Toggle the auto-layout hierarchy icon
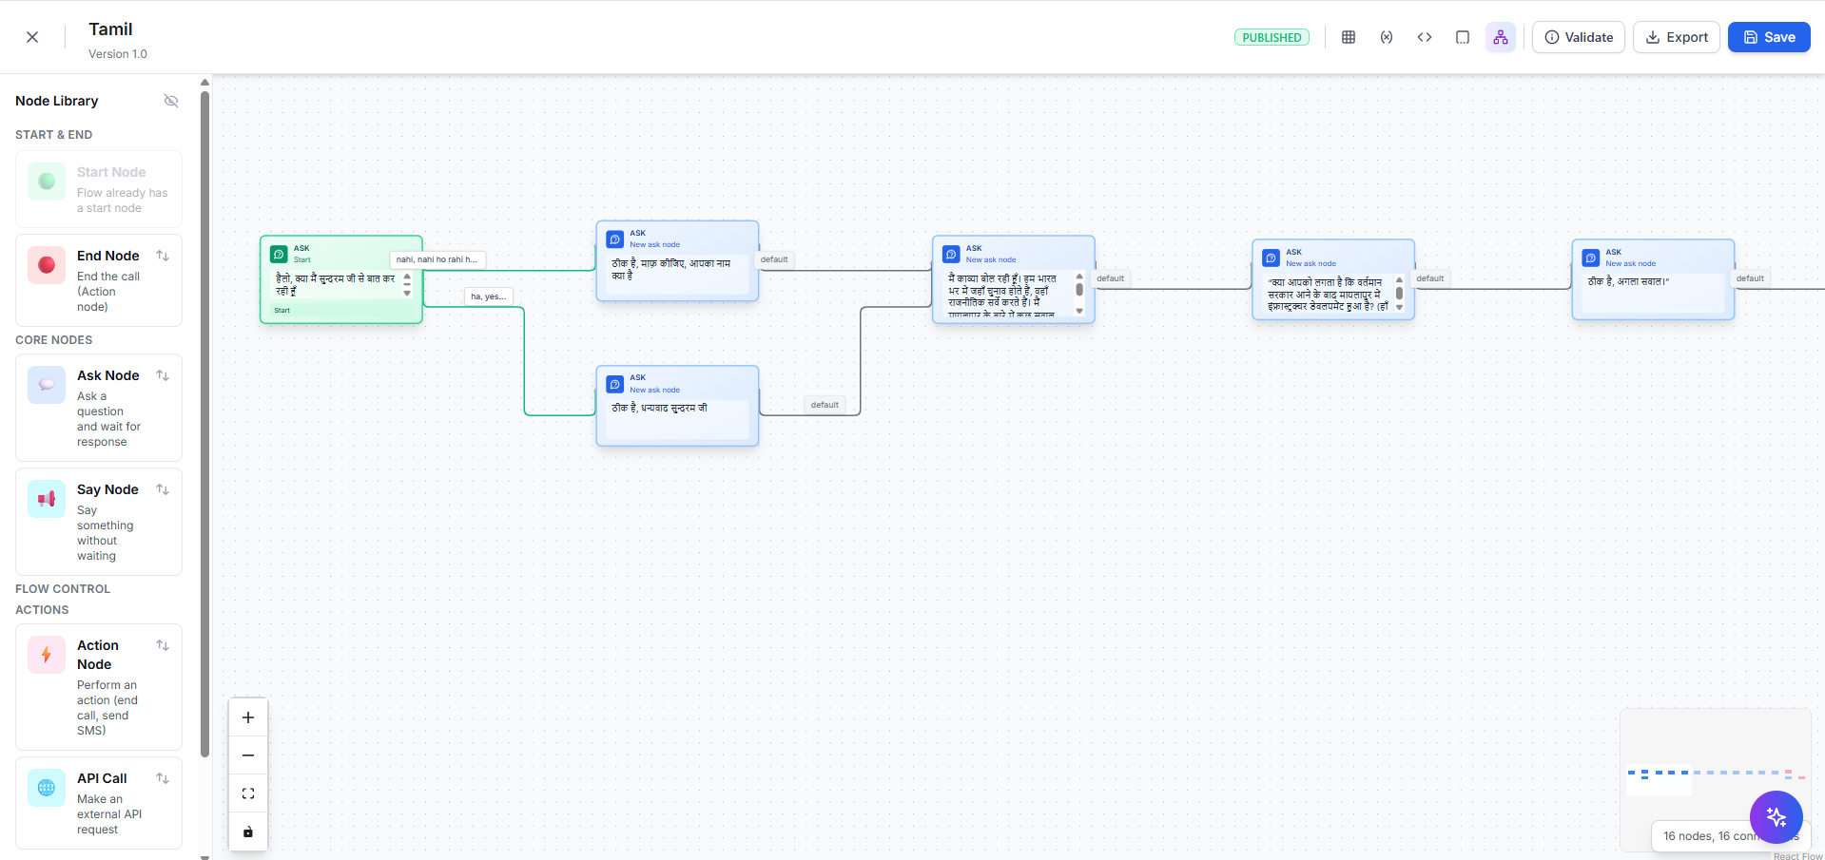The height and width of the screenshot is (860, 1825). pos(1501,37)
